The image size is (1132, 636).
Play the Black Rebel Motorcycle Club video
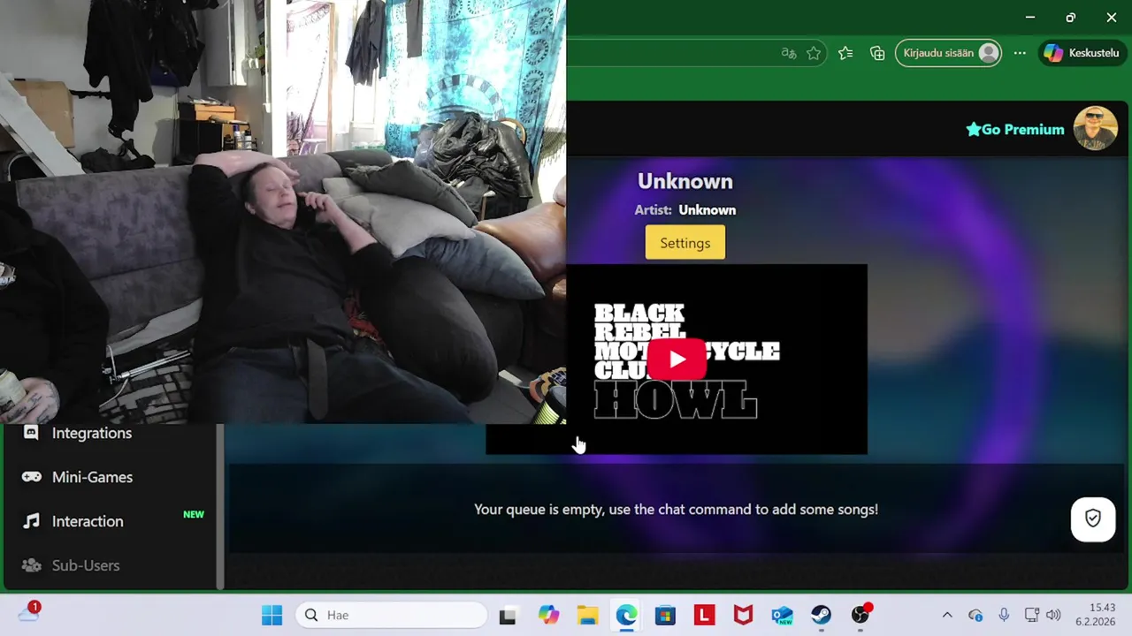click(677, 359)
